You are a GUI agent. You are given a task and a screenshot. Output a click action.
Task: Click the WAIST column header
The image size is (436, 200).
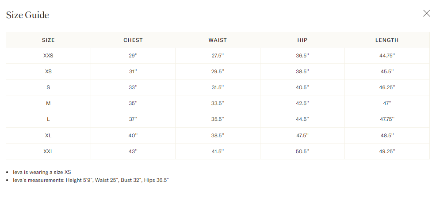pyautogui.click(x=218, y=40)
